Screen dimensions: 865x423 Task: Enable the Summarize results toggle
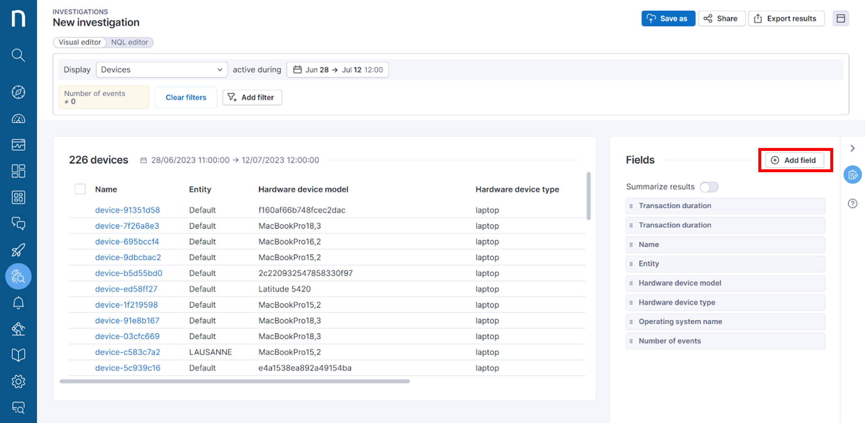pyautogui.click(x=709, y=187)
